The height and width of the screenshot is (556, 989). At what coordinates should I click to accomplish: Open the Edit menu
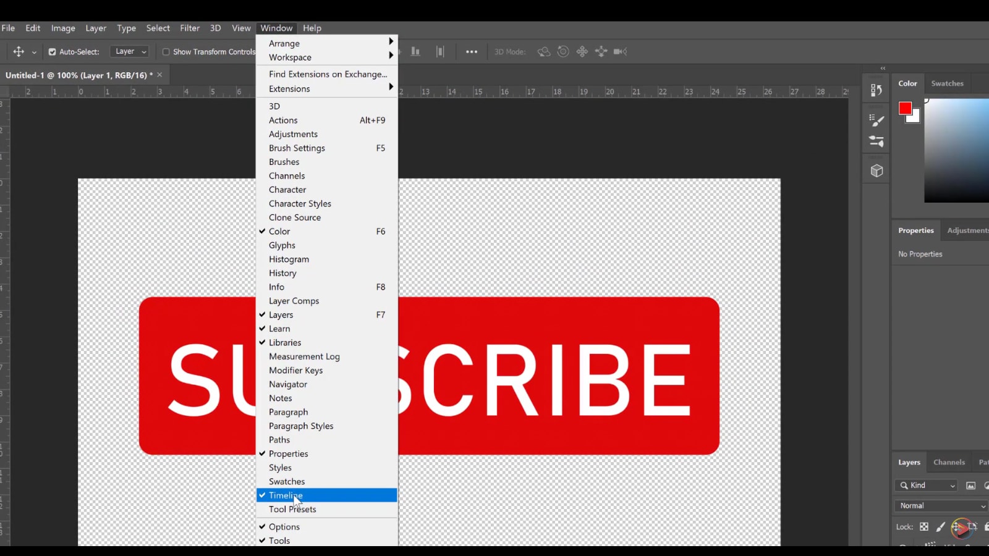pos(33,28)
